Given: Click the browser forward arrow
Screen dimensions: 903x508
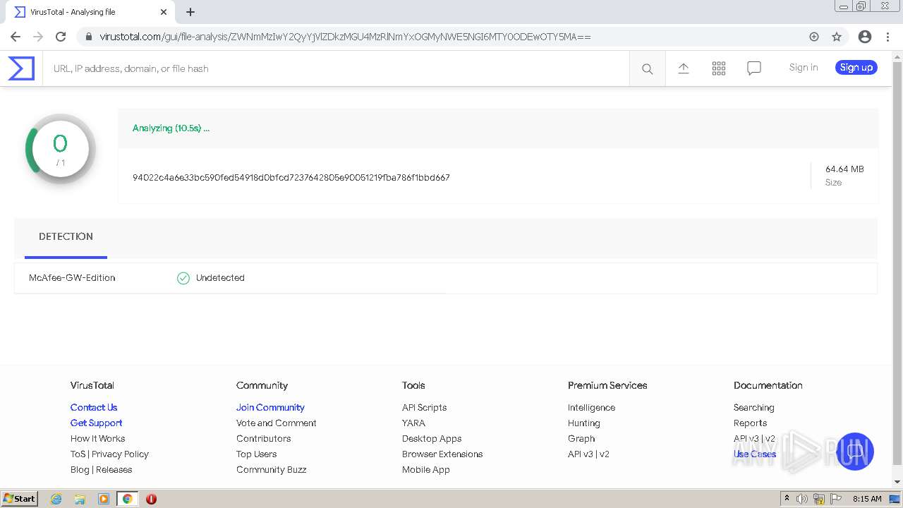Looking at the screenshot, I should click(x=38, y=37).
